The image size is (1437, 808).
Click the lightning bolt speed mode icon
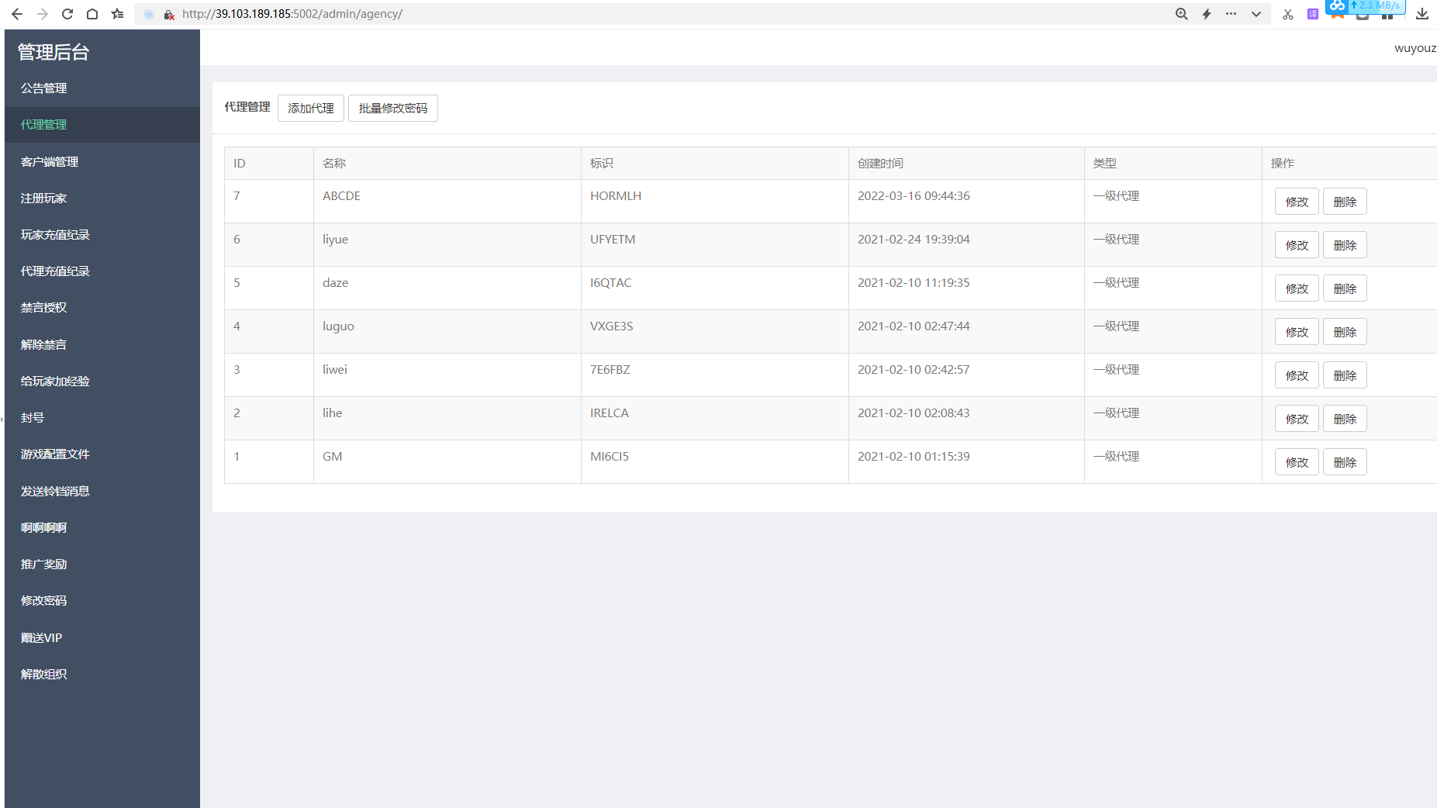pos(1207,14)
